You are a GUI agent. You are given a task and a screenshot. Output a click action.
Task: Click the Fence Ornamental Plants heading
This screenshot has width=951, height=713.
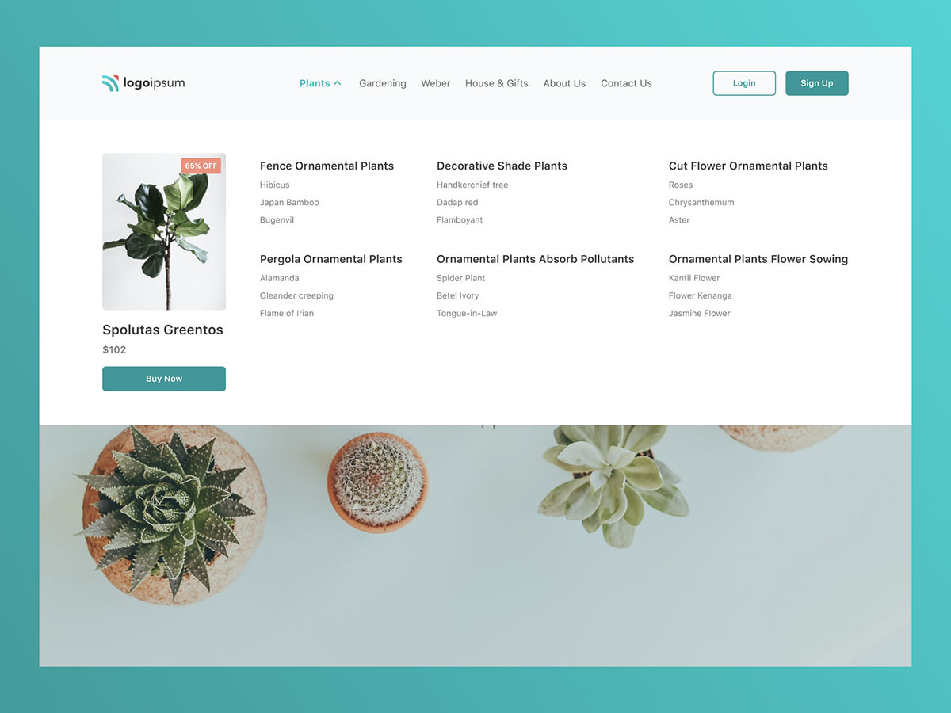(x=327, y=166)
